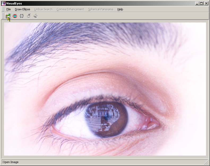The image size is (210, 166).
Task: Click the Limbus Search gear toolbar icon
Action: coord(22,16)
